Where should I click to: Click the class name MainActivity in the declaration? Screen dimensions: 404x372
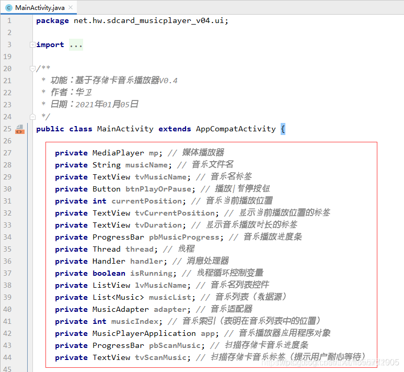125,129
